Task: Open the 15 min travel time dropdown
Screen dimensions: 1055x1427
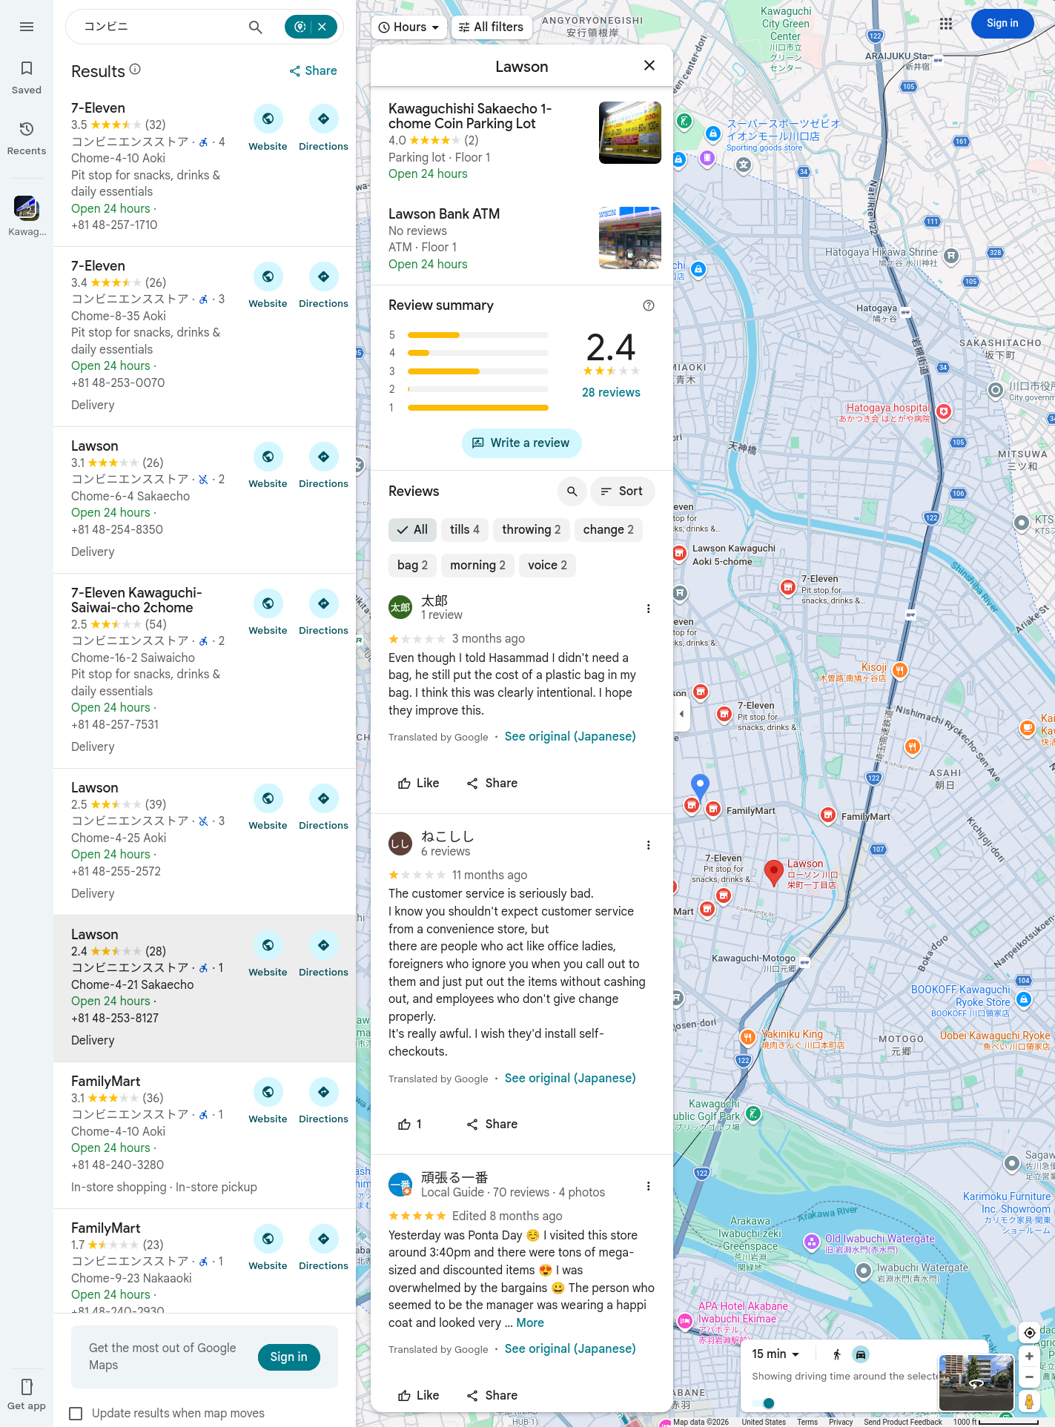Action: (x=775, y=1354)
